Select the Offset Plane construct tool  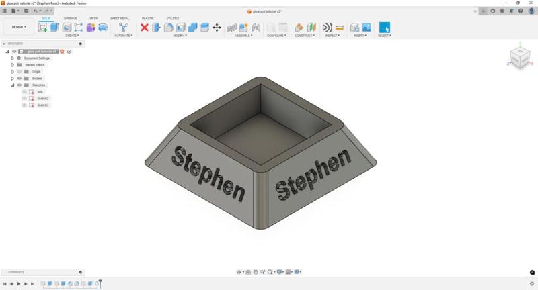point(299,28)
